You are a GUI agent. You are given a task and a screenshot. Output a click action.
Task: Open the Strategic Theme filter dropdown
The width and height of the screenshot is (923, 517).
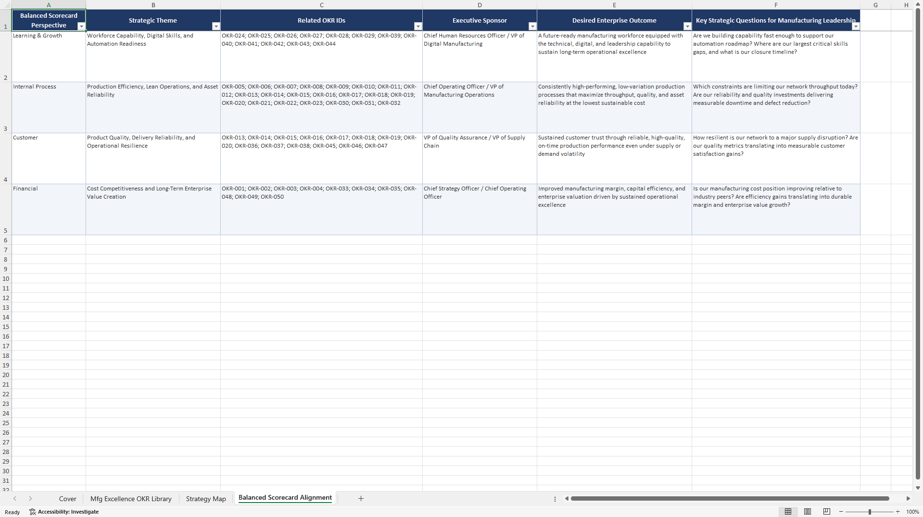[x=216, y=26]
